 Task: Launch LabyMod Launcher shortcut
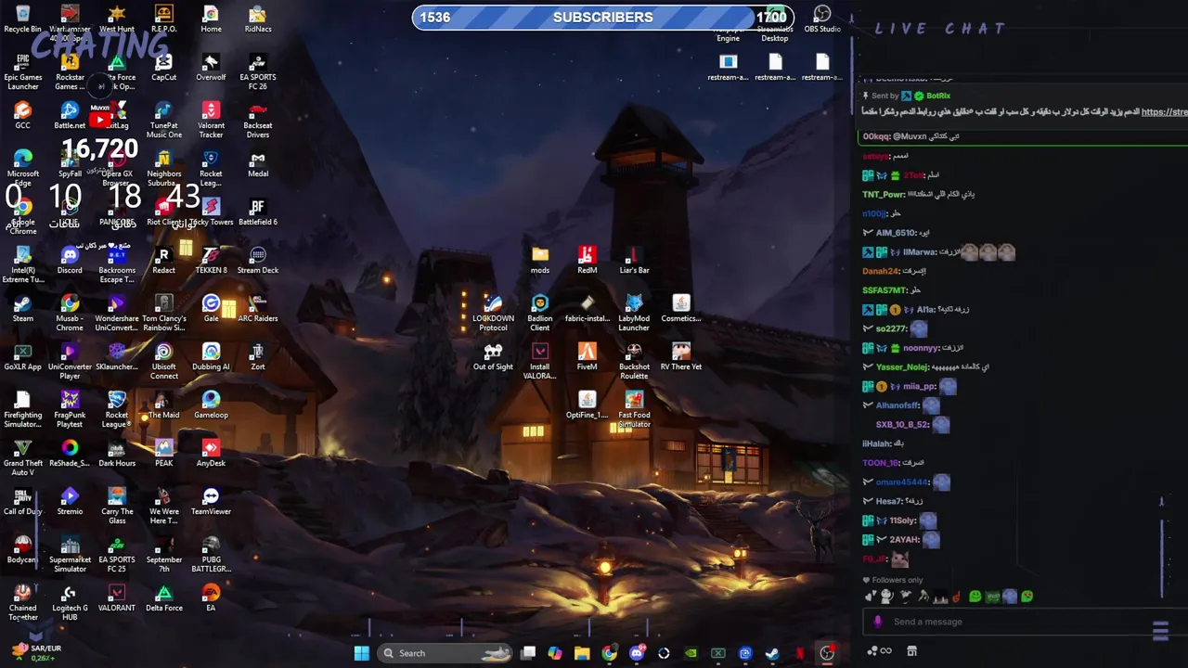[634, 313]
